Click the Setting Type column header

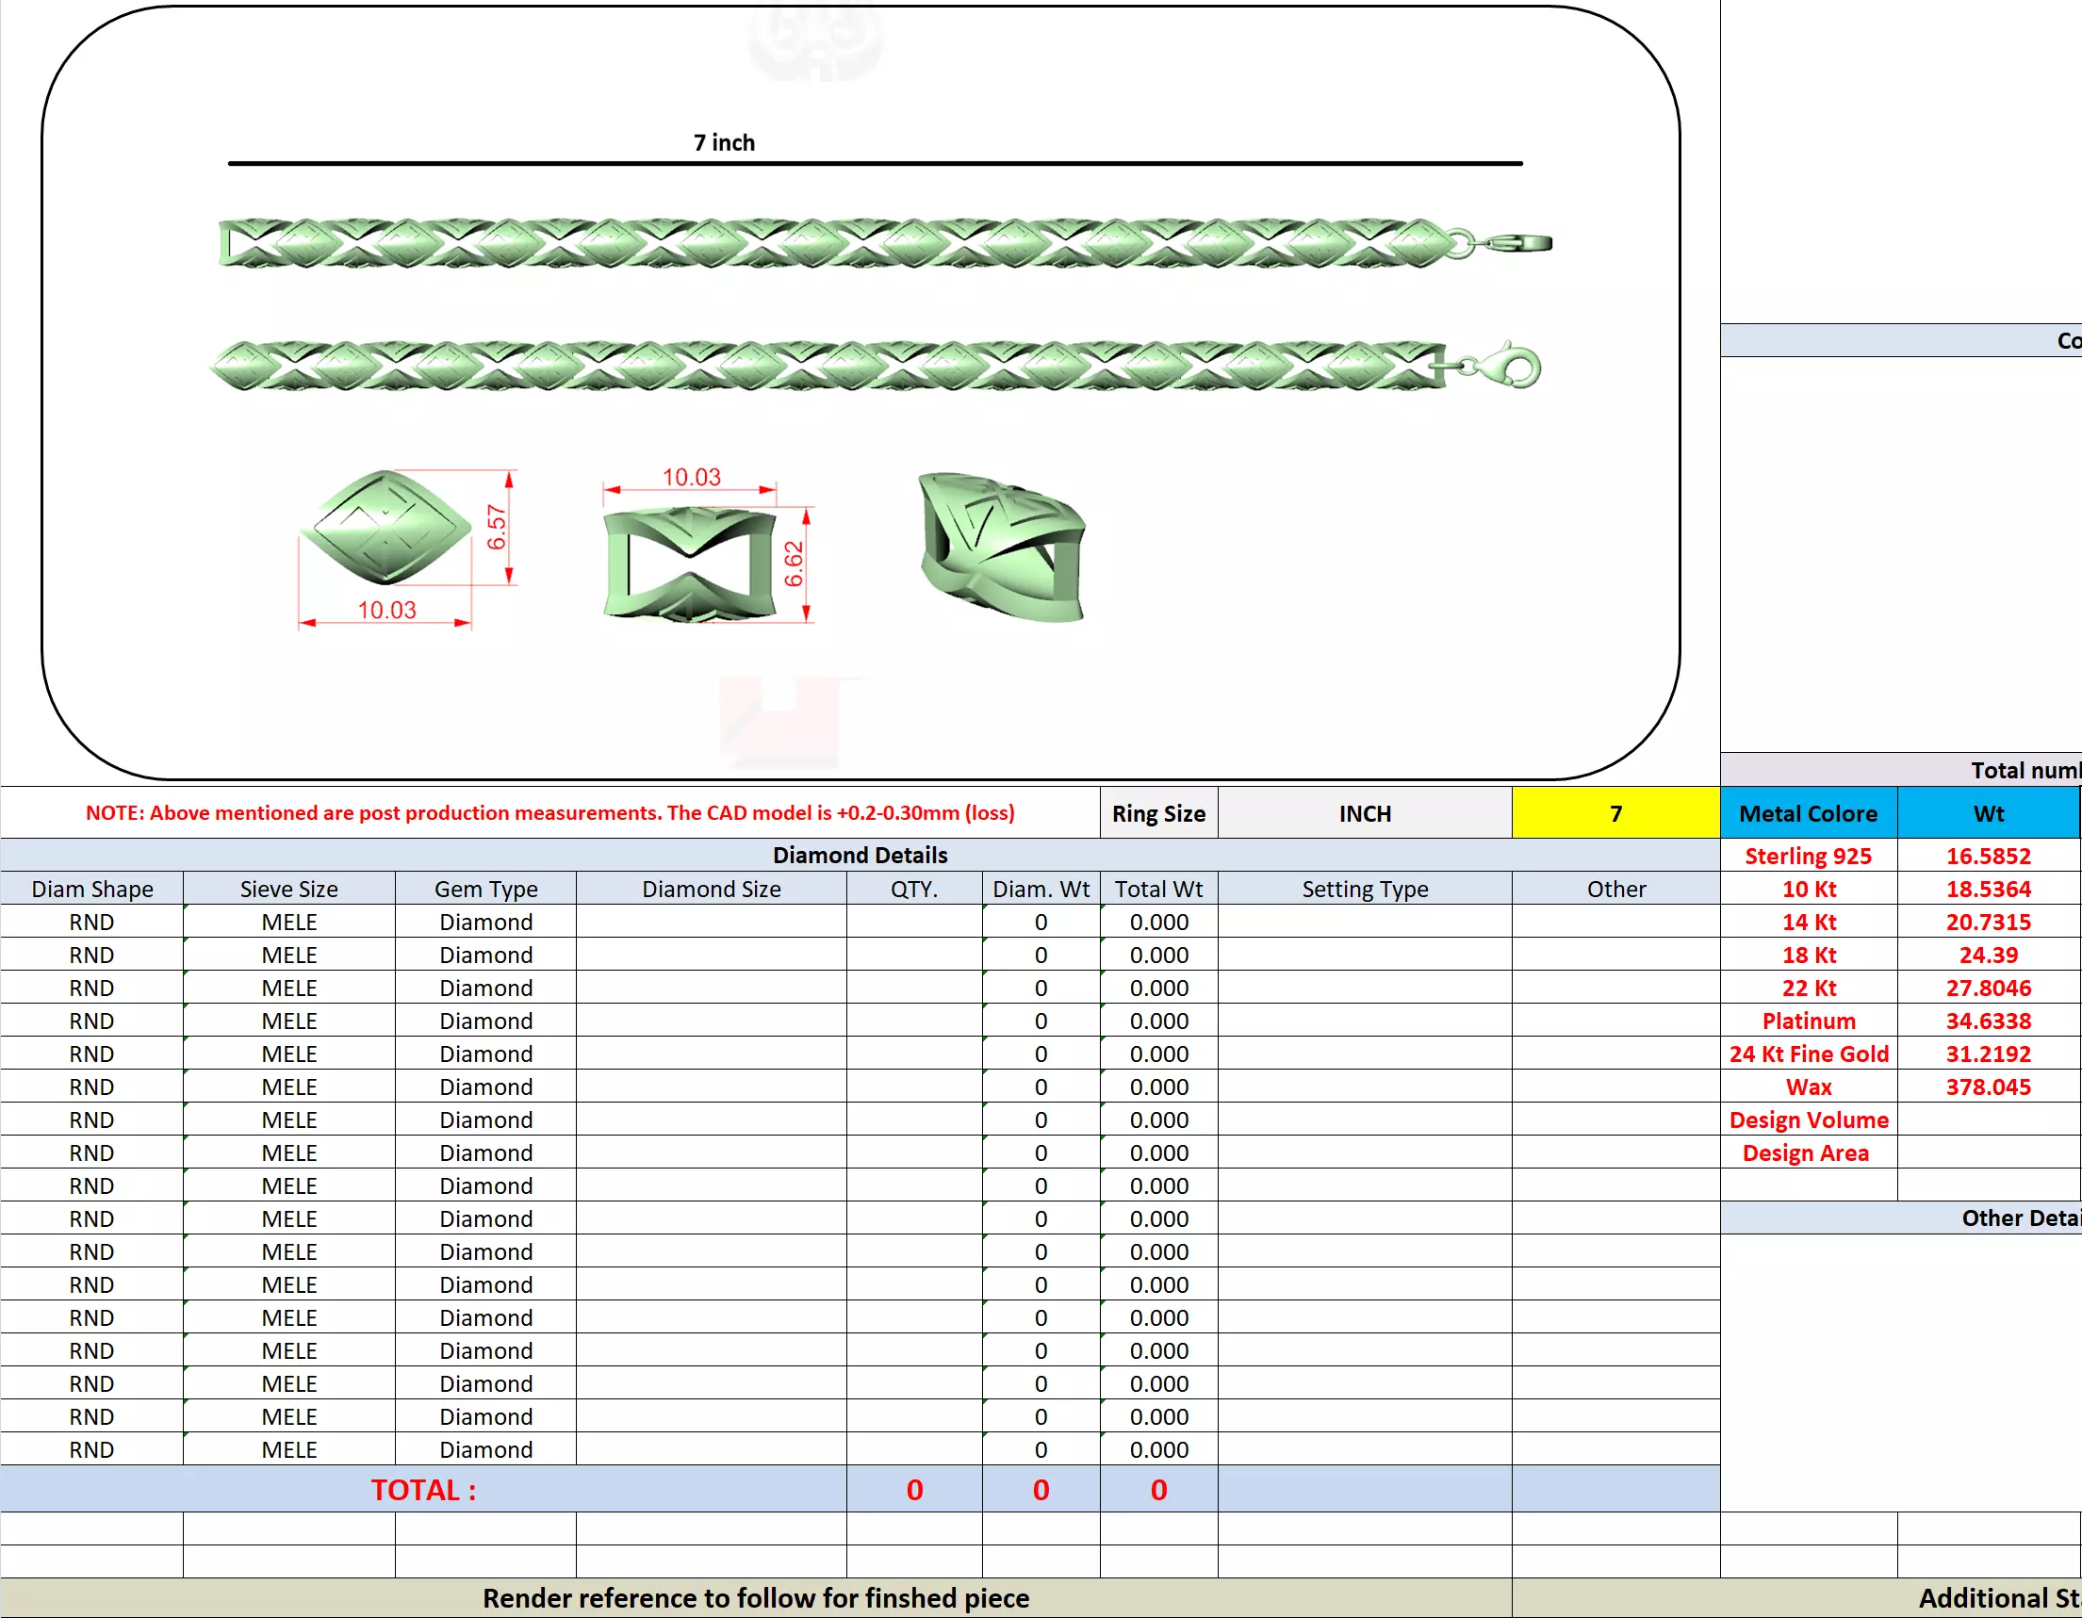1364,888
